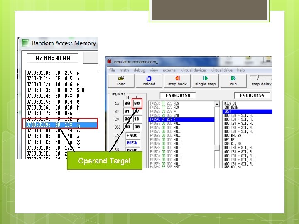
Task: Select memory row 0700:0104
Action: [61, 96]
